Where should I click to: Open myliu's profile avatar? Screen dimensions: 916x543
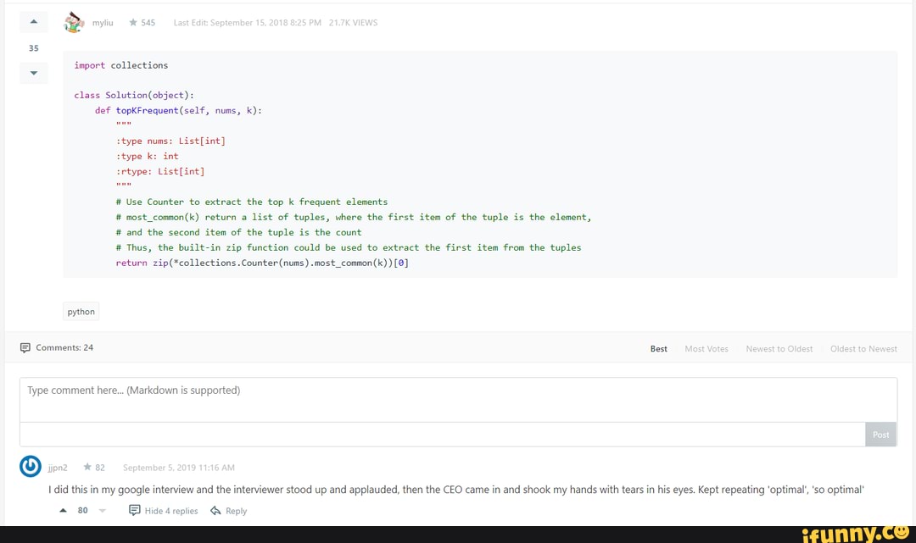coord(75,22)
